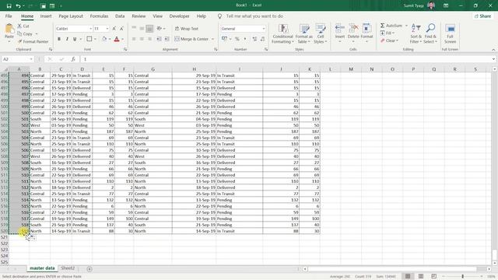Open the Formulas tab
This screenshot has height=280, width=498.
pyautogui.click(x=99, y=16)
